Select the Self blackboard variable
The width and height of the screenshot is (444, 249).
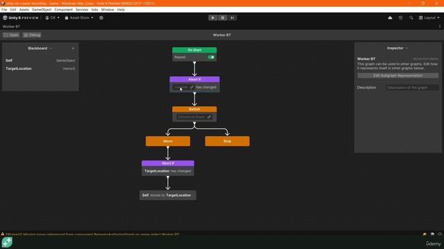coord(40,60)
